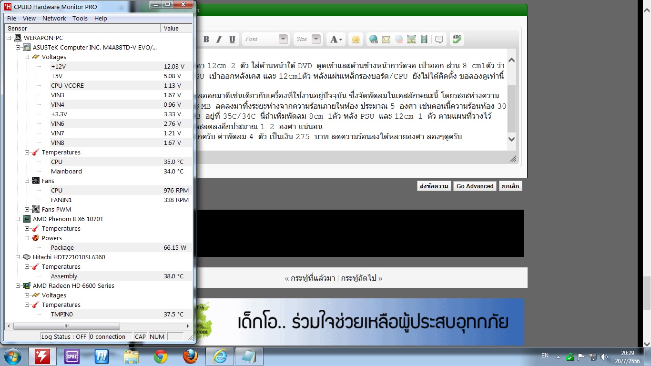651x366 pixels.
Task: Select the +12V voltage row
Action: click(x=121, y=66)
